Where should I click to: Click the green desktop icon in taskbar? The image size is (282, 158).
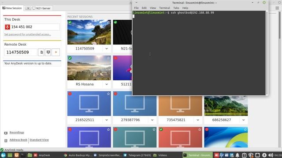tap(10, 155)
